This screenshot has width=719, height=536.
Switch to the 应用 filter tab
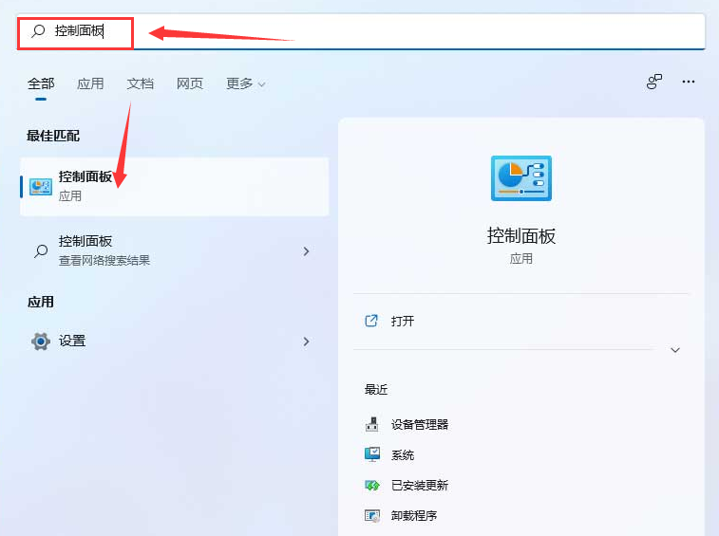tap(90, 83)
